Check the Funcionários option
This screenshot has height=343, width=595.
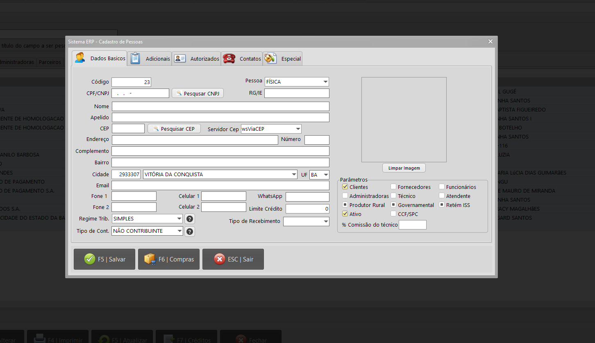[x=442, y=187]
